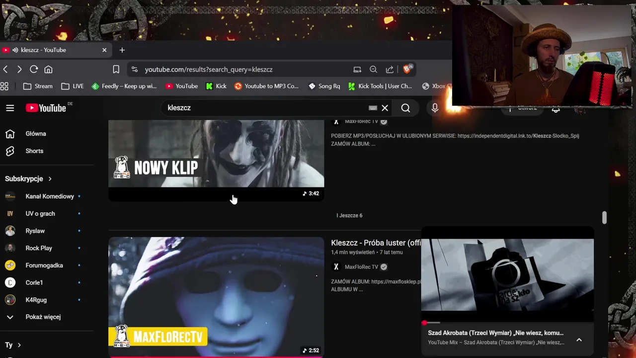The image size is (636, 358).
Task: Open the Feedly bookmark
Action: click(x=124, y=86)
